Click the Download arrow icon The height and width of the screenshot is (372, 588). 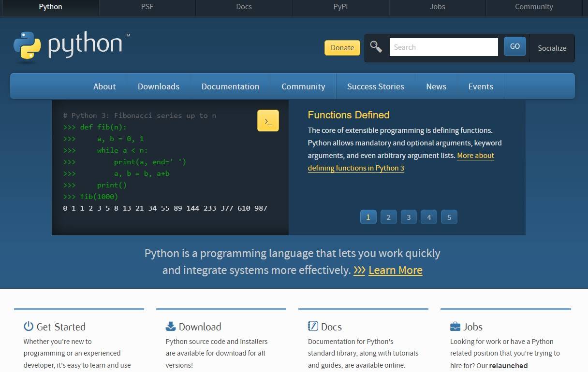[171, 326]
